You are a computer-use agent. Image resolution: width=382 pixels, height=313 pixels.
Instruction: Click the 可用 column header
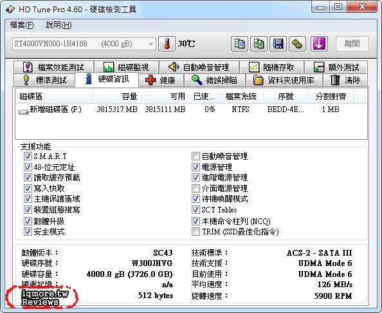click(165, 97)
